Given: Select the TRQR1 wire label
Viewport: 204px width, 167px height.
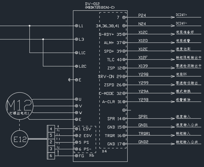Looking at the screenshot, I should click(x=144, y=133).
